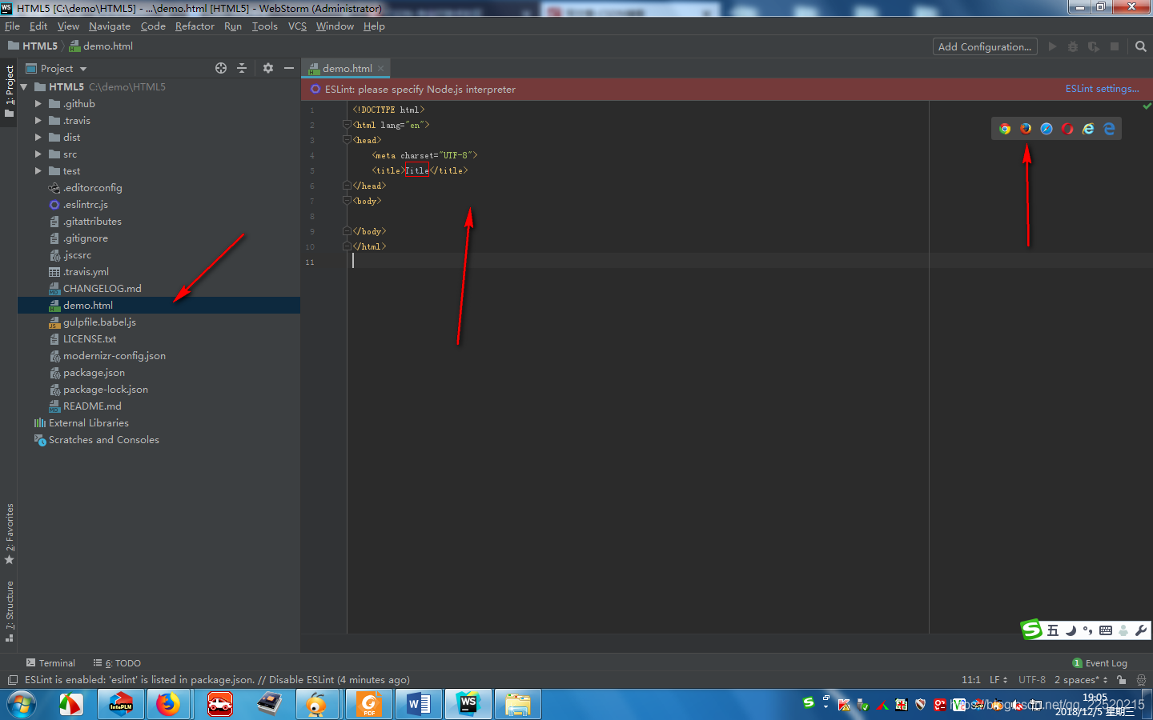Open file in Edge browser icon
Viewport: 1153px width, 720px height.
click(x=1109, y=129)
